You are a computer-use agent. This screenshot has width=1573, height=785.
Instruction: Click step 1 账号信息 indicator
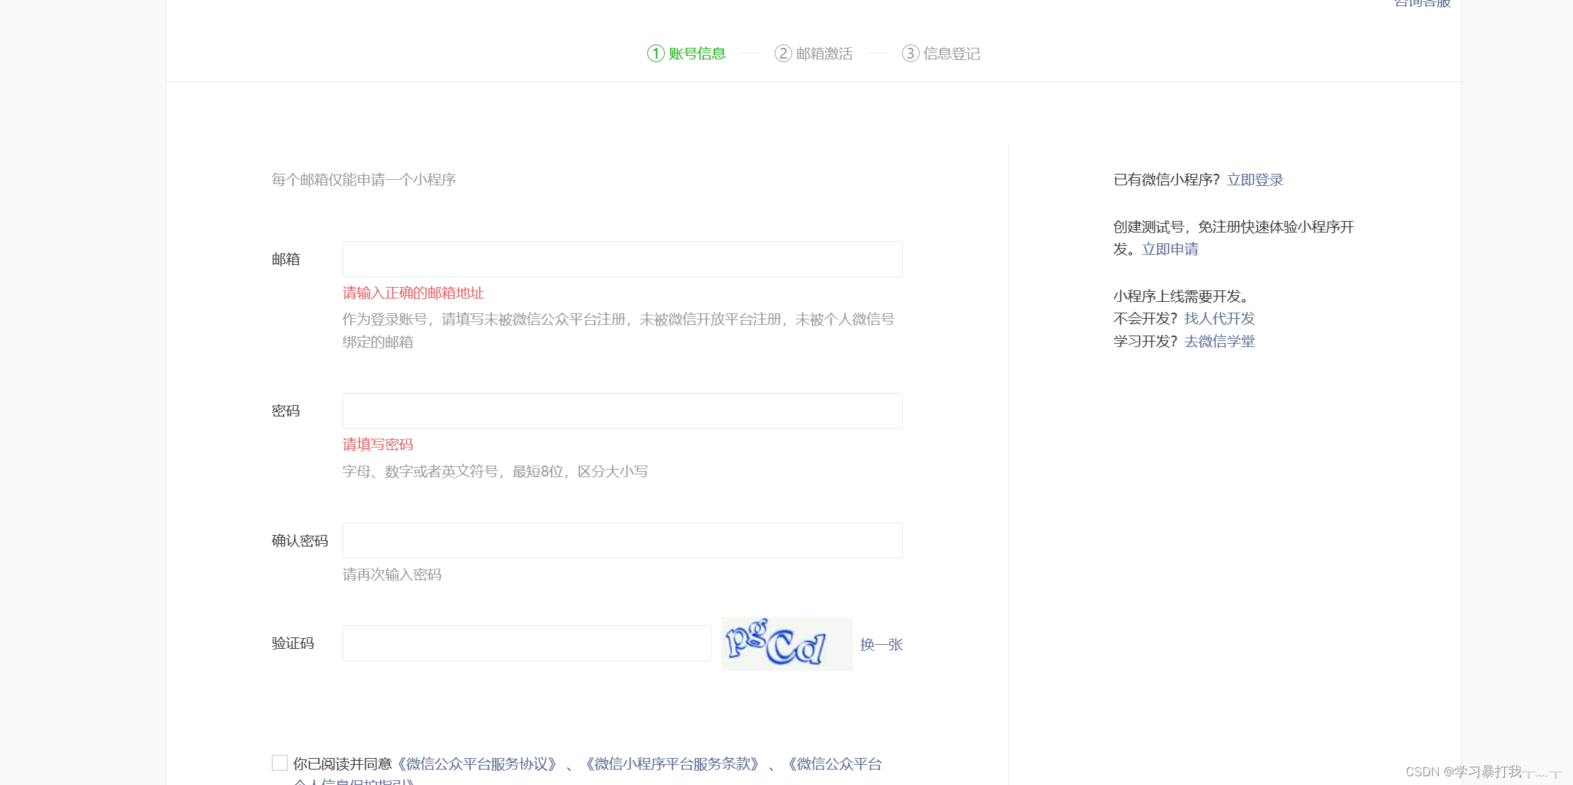[x=686, y=53]
